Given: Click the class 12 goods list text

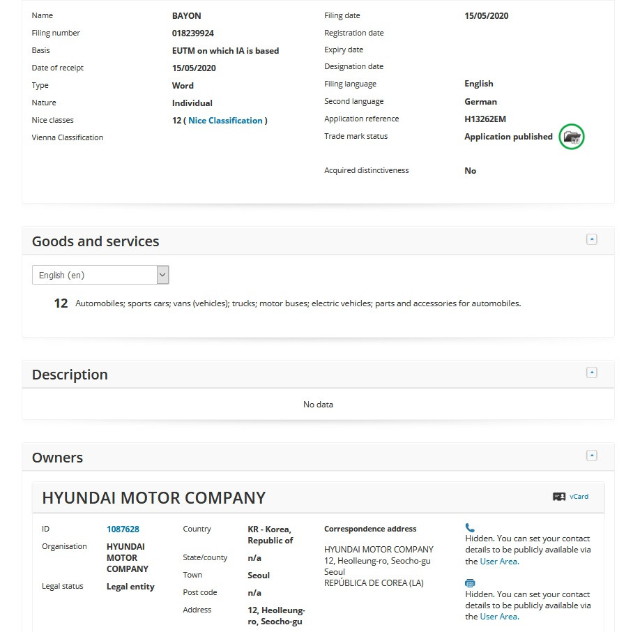Looking at the screenshot, I should pos(296,303).
